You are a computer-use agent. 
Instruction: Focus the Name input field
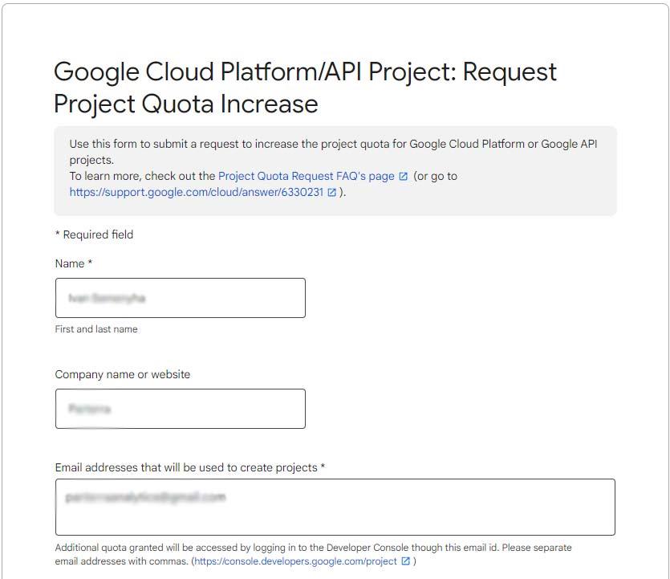click(x=181, y=298)
